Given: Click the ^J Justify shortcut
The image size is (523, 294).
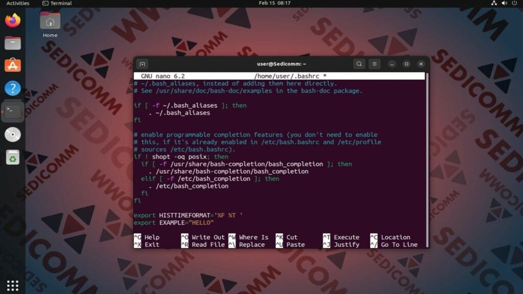Looking at the screenshot, I should [x=341, y=244].
